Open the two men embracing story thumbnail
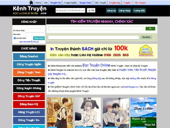Screen dimensions: 170x128 tap(116, 113)
